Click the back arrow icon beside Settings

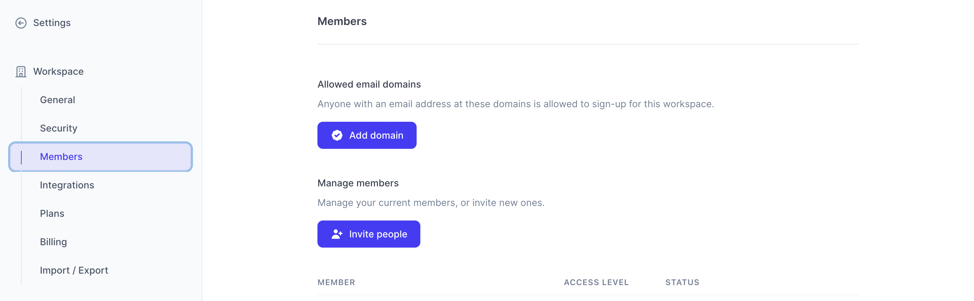tap(21, 23)
